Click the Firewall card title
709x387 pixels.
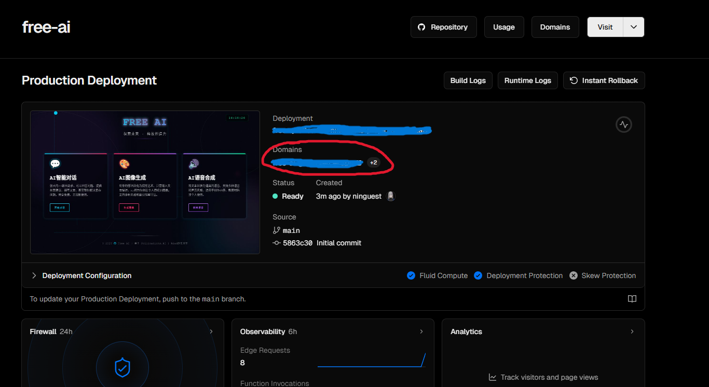(x=43, y=331)
